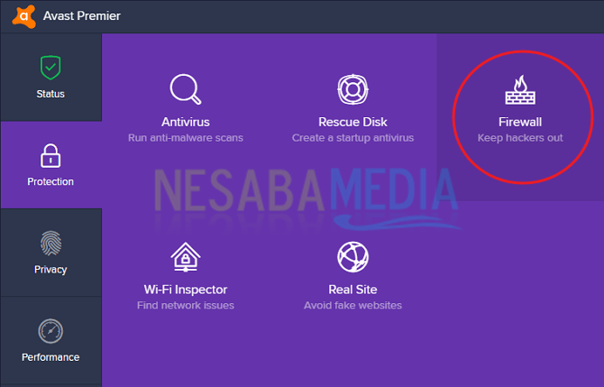This screenshot has width=604, height=387.
Task: Click the "Run anti-malware scans" text
Action: click(x=186, y=138)
